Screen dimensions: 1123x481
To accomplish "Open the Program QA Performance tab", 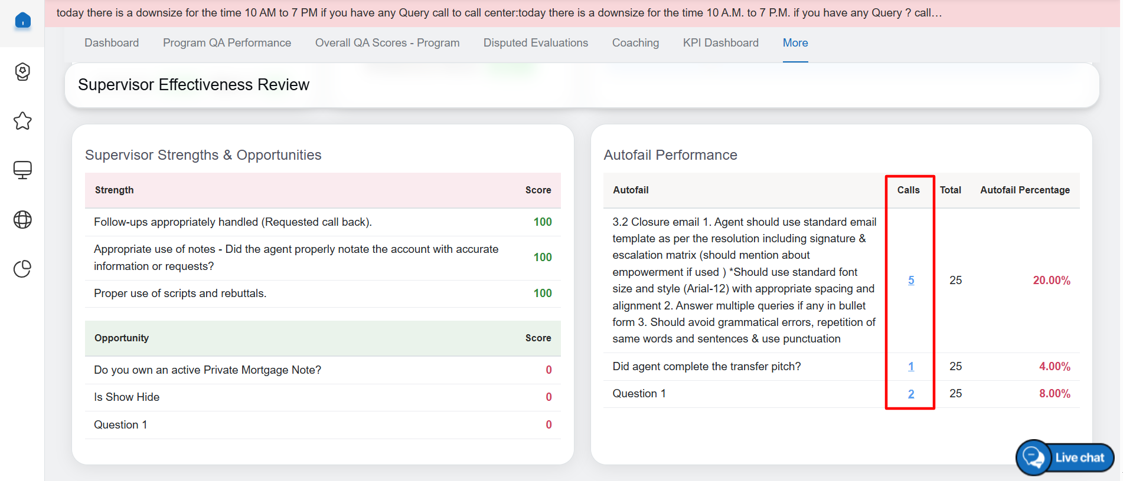I will click(x=227, y=43).
